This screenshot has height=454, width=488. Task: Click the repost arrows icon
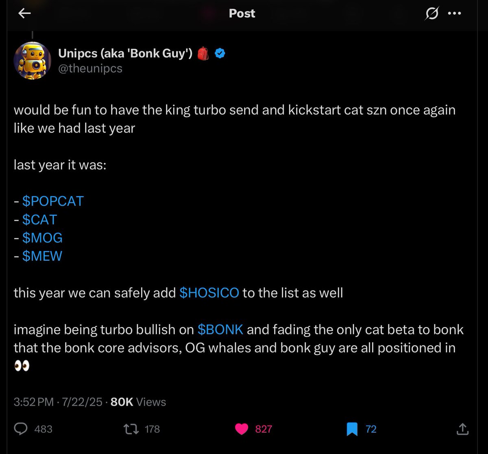pos(131,429)
